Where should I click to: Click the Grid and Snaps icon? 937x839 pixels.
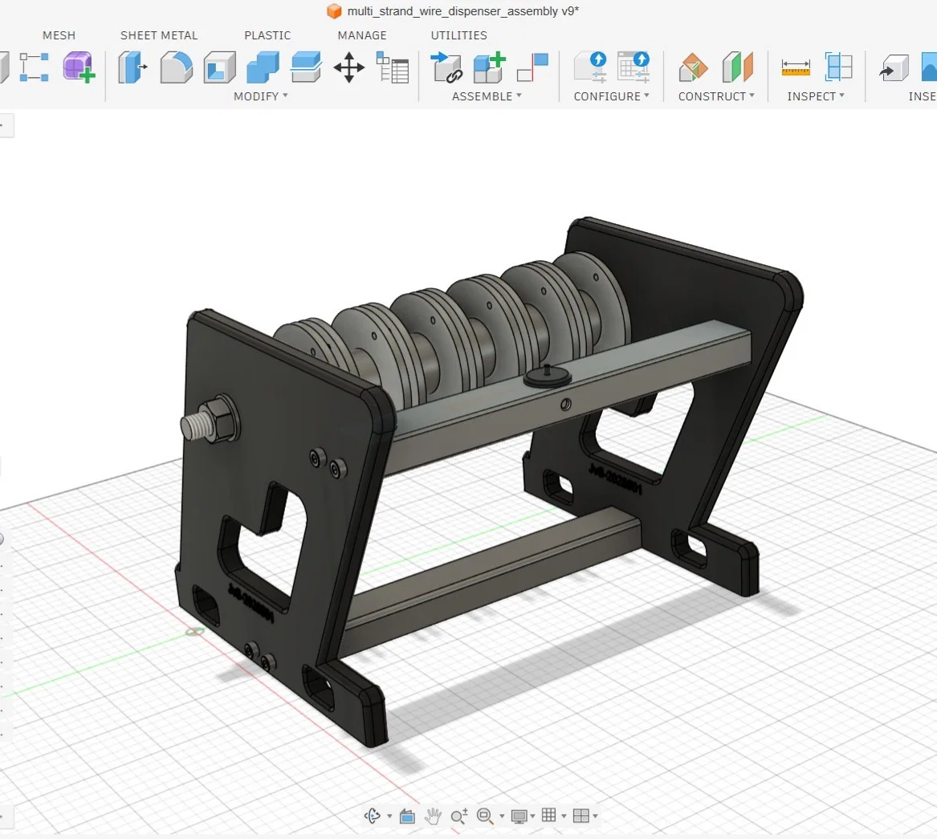548,815
